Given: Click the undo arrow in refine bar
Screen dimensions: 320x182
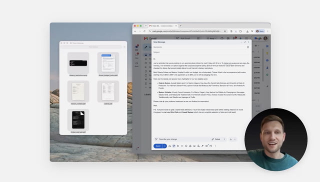Looking at the screenshot, I should [231, 139].
